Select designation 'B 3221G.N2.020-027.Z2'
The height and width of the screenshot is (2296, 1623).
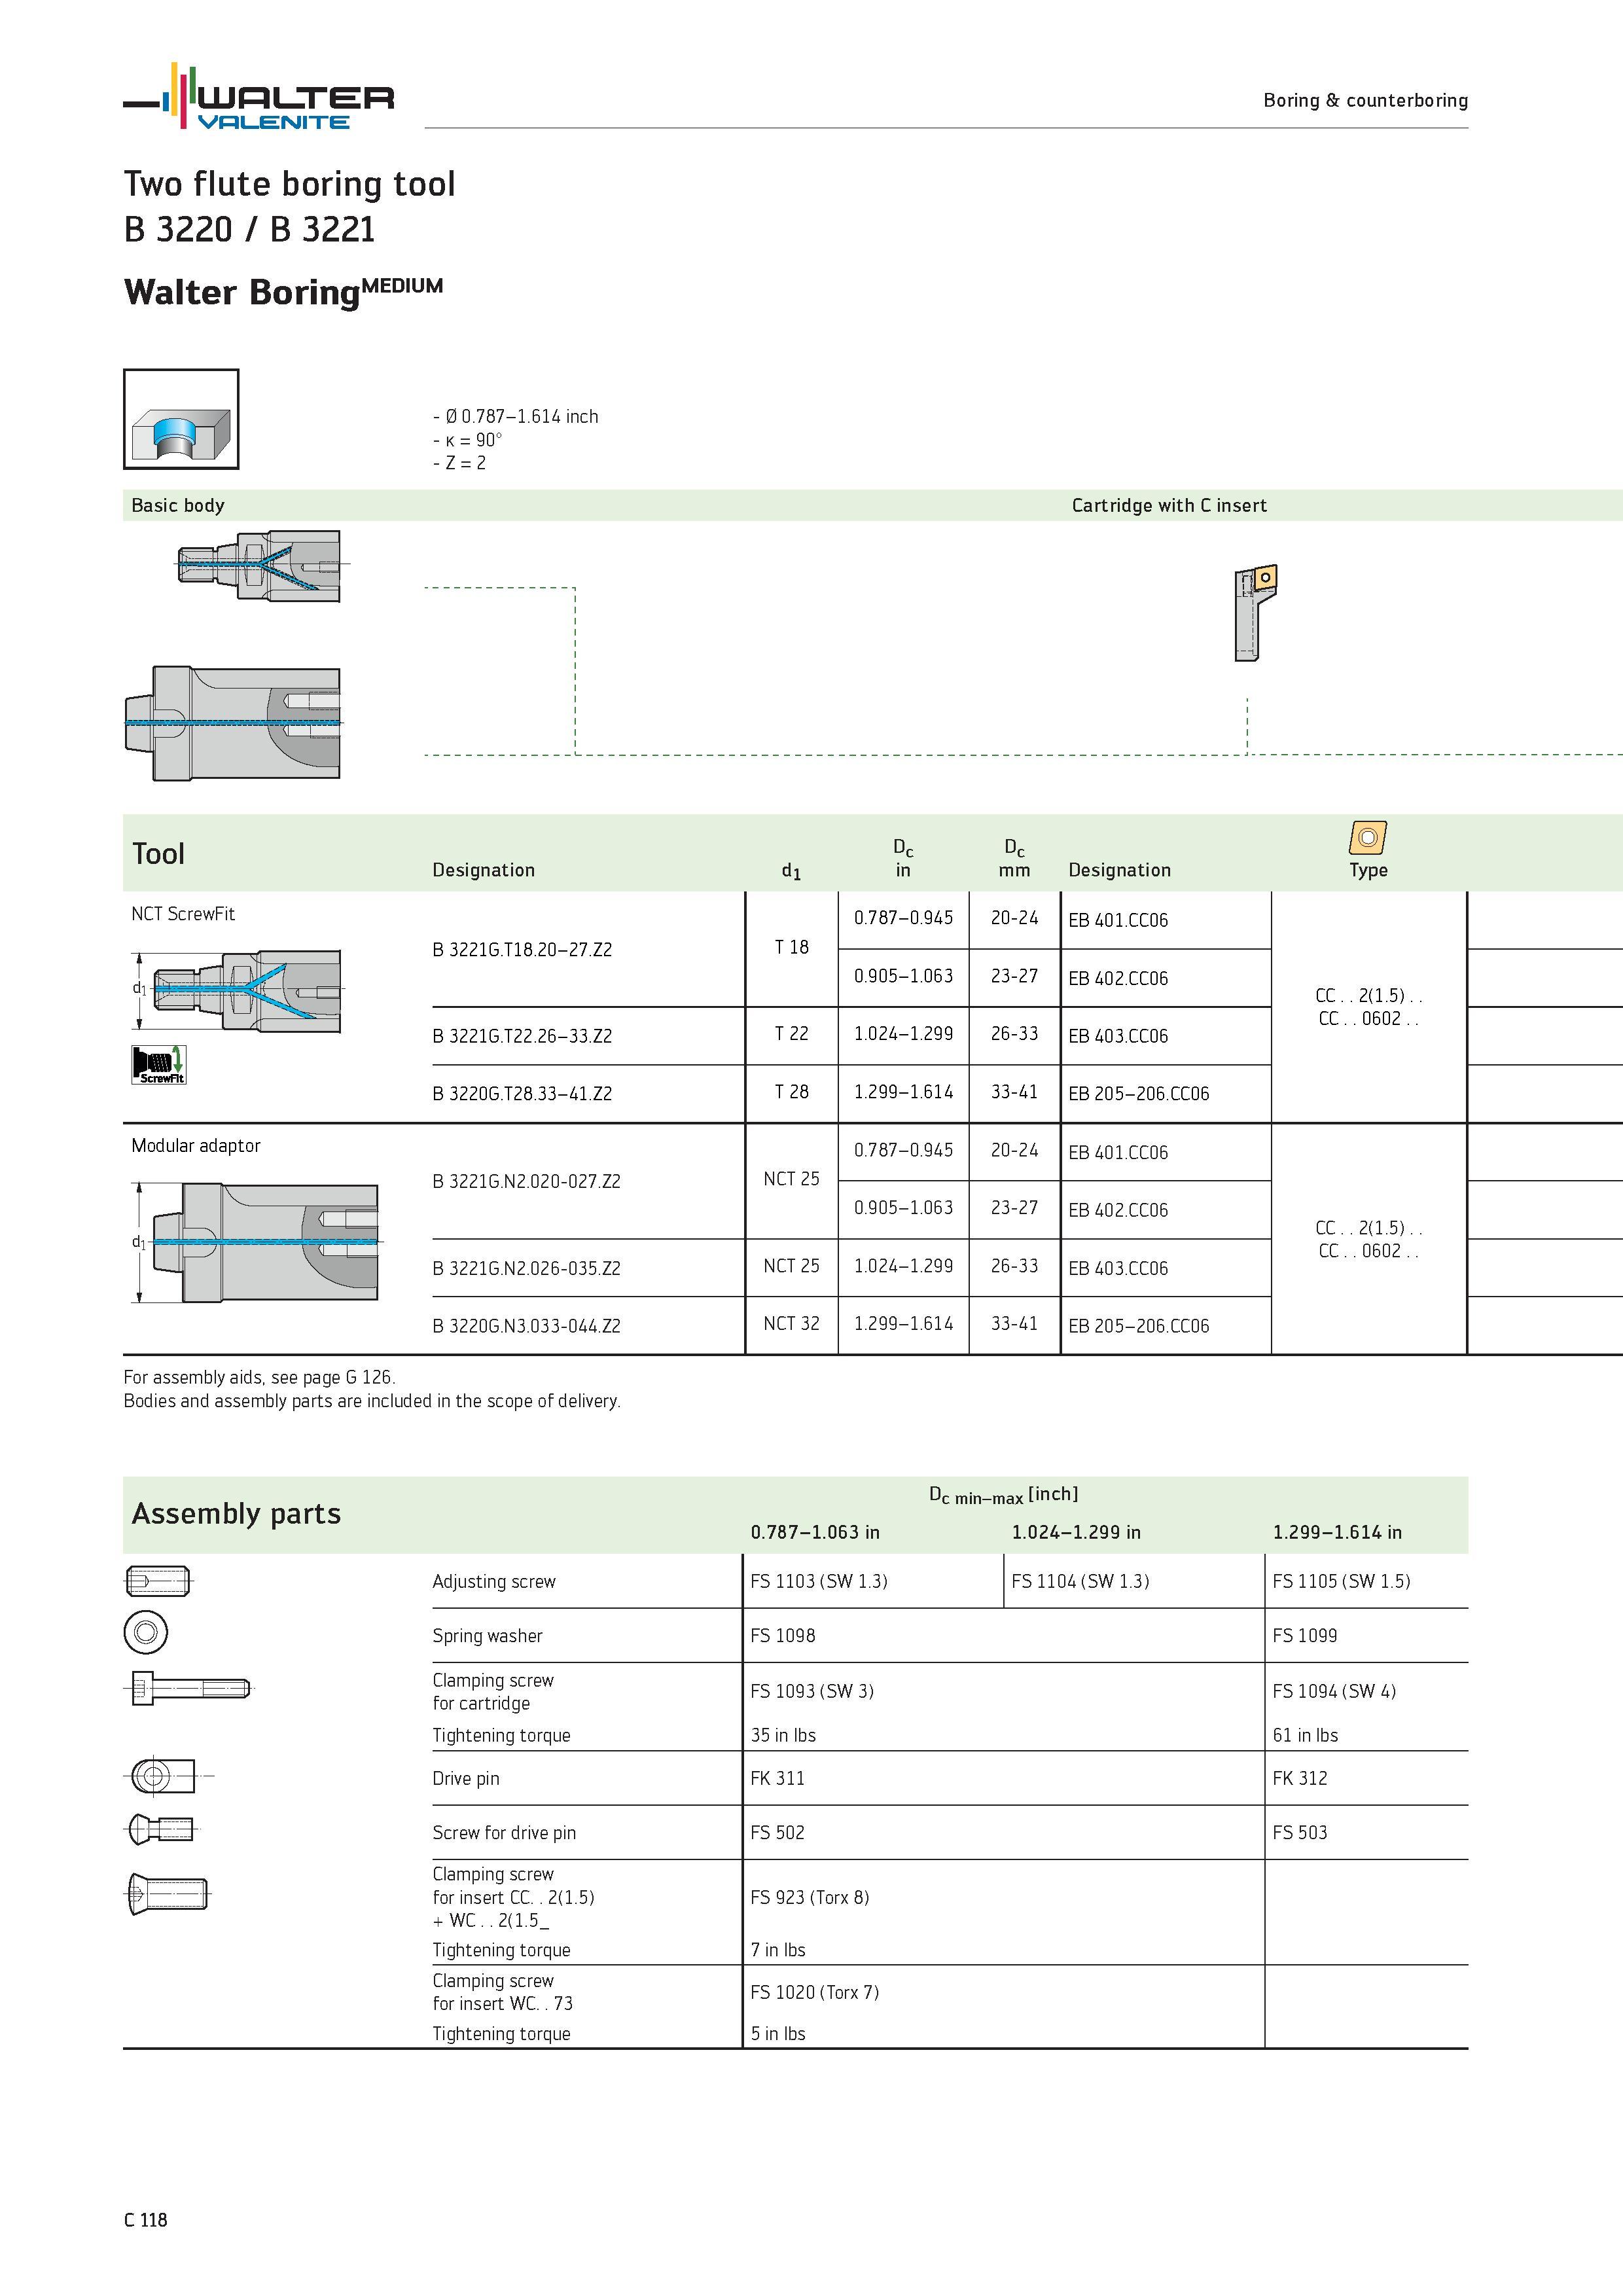526,1181
